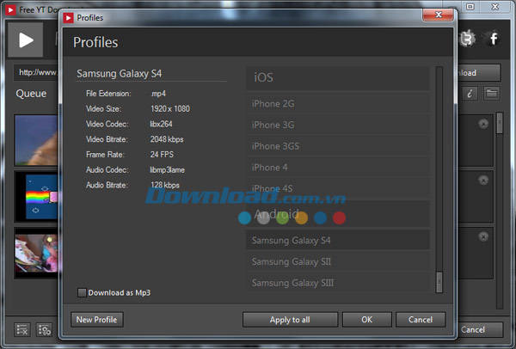
Task: Open output folder icon in main window
Action: [x=492, y=94]
